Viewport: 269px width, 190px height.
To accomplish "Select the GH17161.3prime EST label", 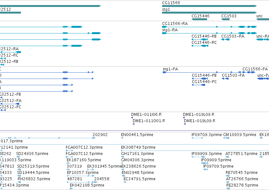I will (138, 154).
